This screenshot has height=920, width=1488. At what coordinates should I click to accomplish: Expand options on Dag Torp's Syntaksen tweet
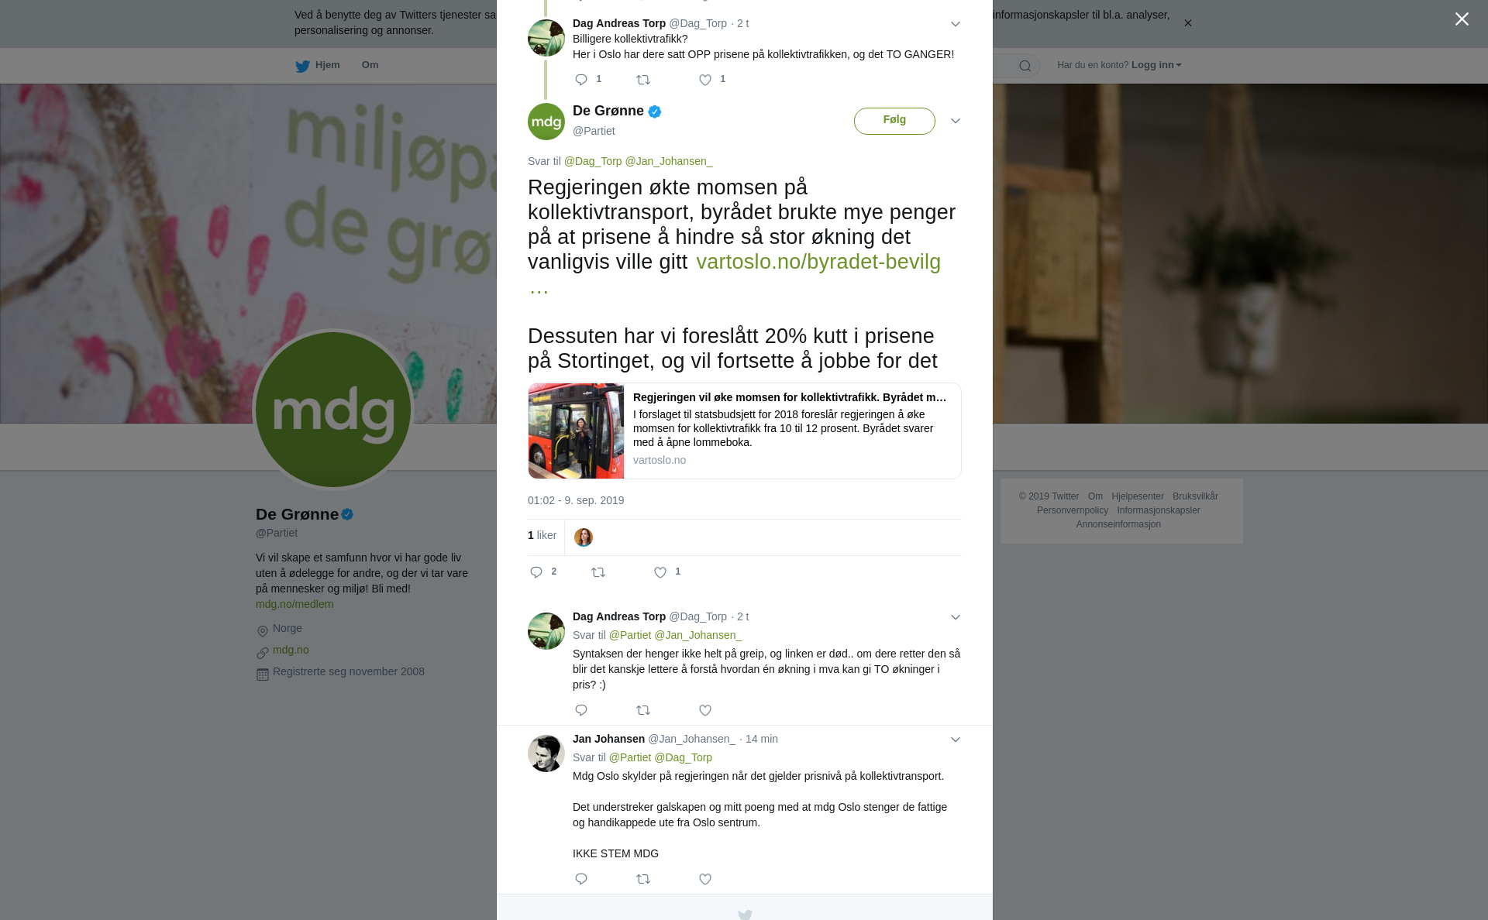(956, 617)
